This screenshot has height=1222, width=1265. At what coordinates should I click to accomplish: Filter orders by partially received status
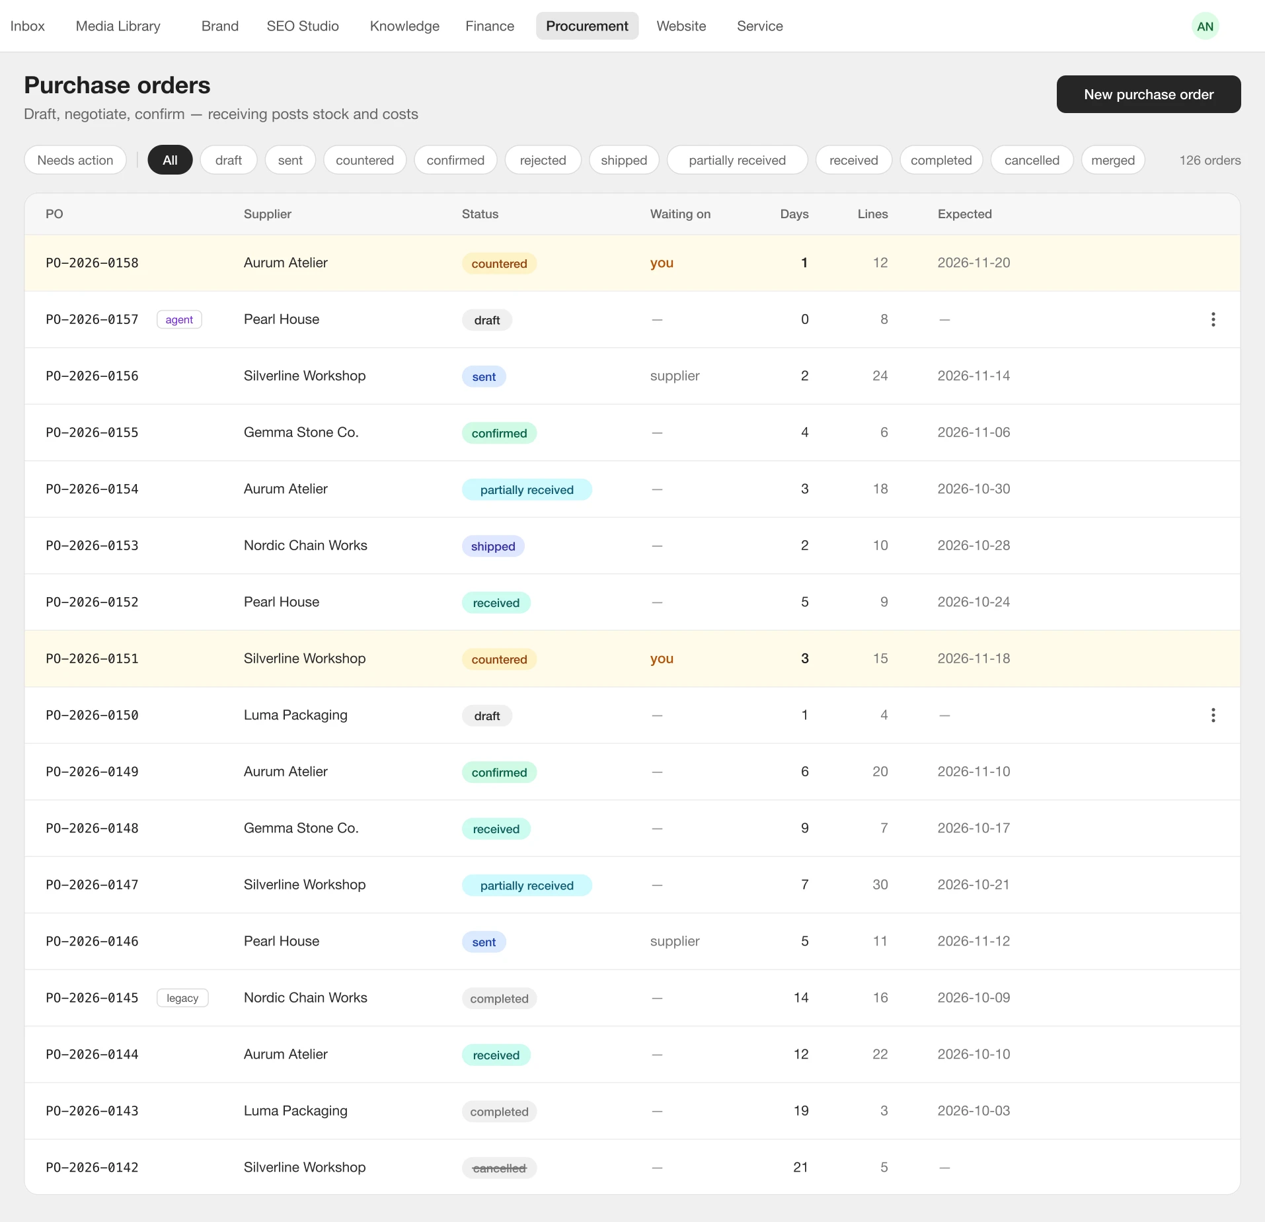738,160
